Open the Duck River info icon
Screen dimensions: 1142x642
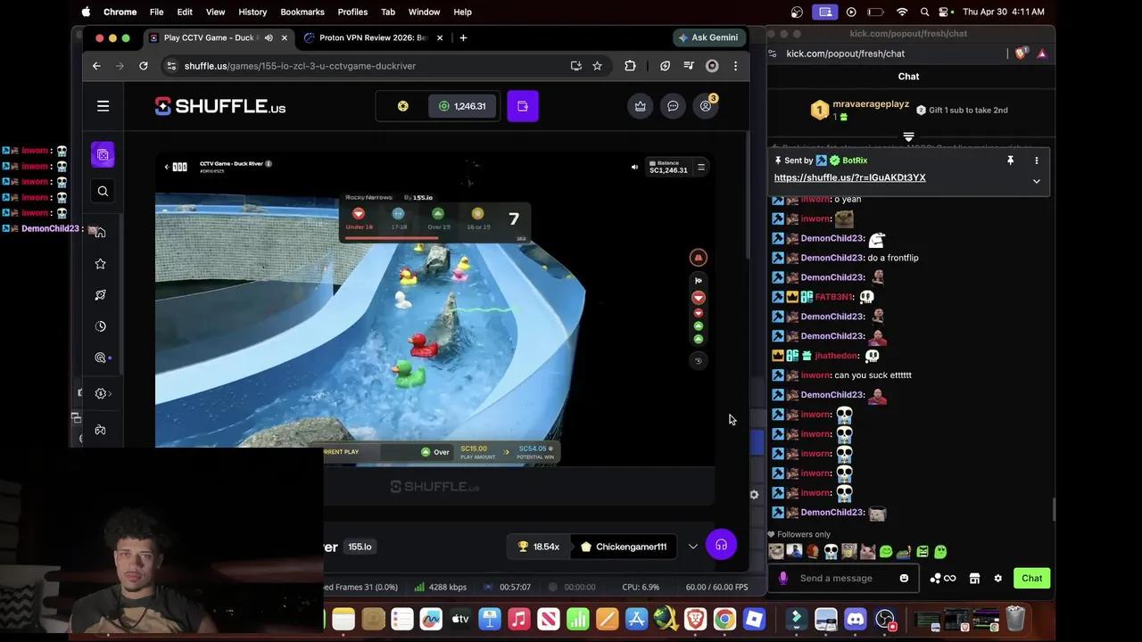coord(269,163)
